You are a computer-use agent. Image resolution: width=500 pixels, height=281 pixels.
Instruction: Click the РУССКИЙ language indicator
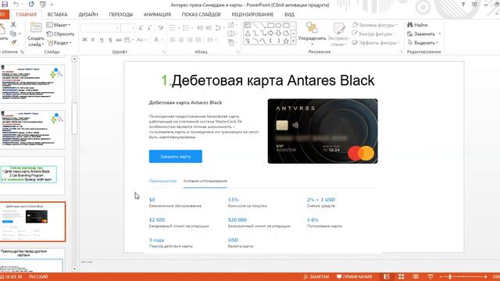point(38,276)
